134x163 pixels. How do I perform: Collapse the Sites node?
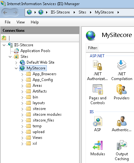(10, 57)
